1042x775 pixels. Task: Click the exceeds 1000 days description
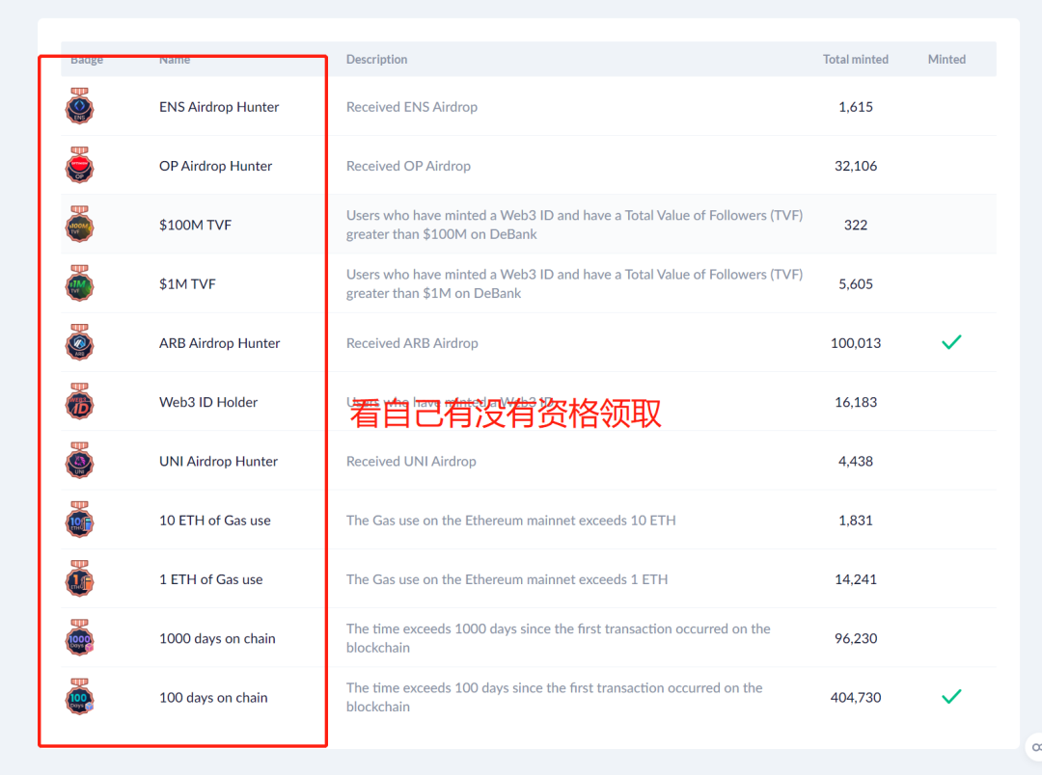point(559,638)
